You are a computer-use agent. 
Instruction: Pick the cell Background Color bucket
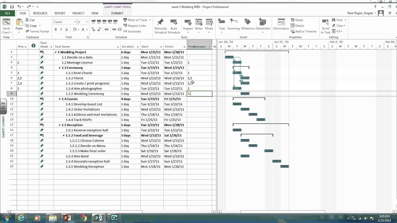(74, 29)
